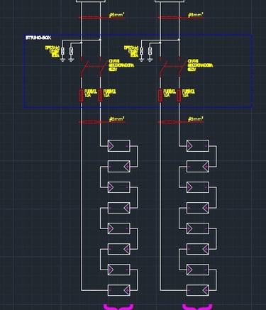Select the ground symbol under the right circuit's inner DPS
This screenshot has height=310, width=266.
tap(150, 60)
